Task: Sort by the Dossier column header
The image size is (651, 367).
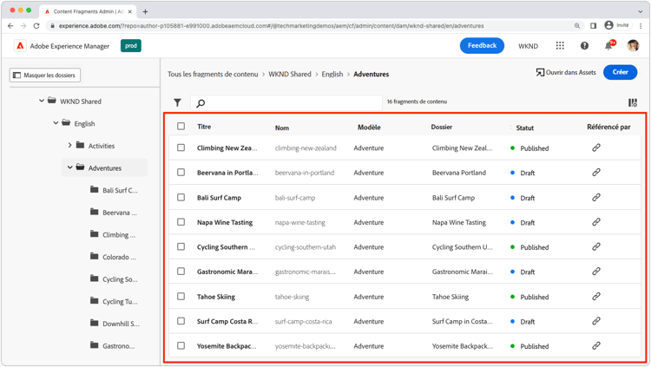Action: (x=441, y=127)
